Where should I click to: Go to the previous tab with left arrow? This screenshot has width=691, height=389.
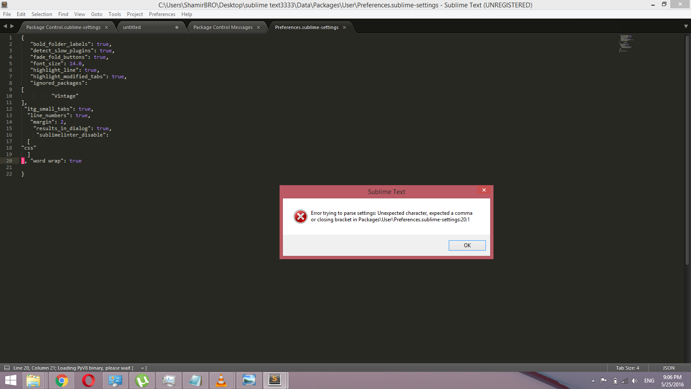tap(5, 26)
